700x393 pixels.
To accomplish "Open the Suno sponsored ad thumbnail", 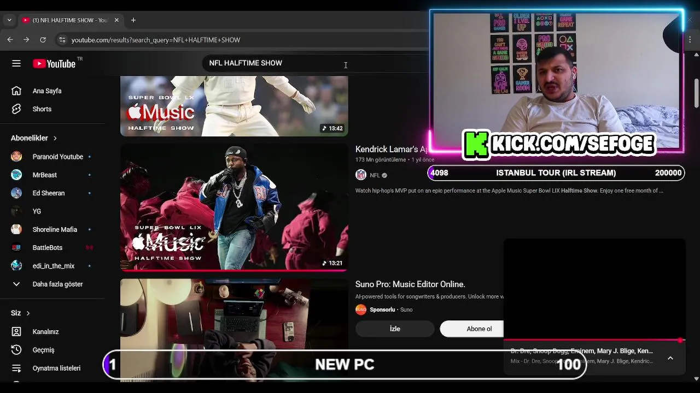I will (x=234, y=330).
